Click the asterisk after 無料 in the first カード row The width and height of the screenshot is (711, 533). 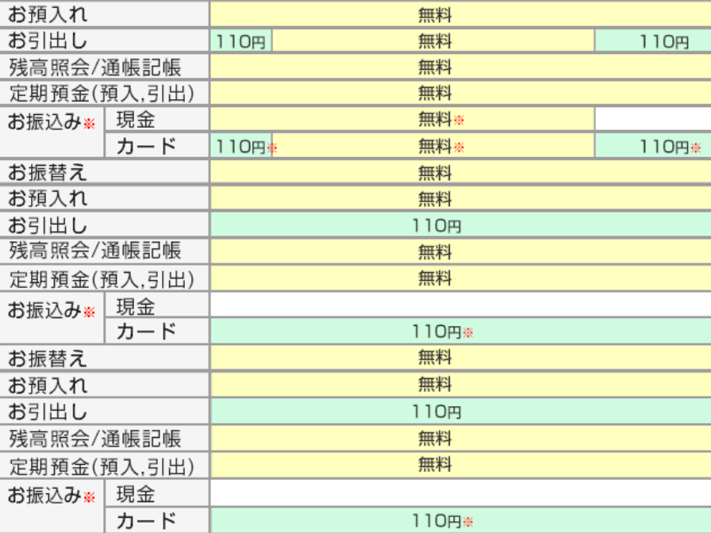pos(458,148)
